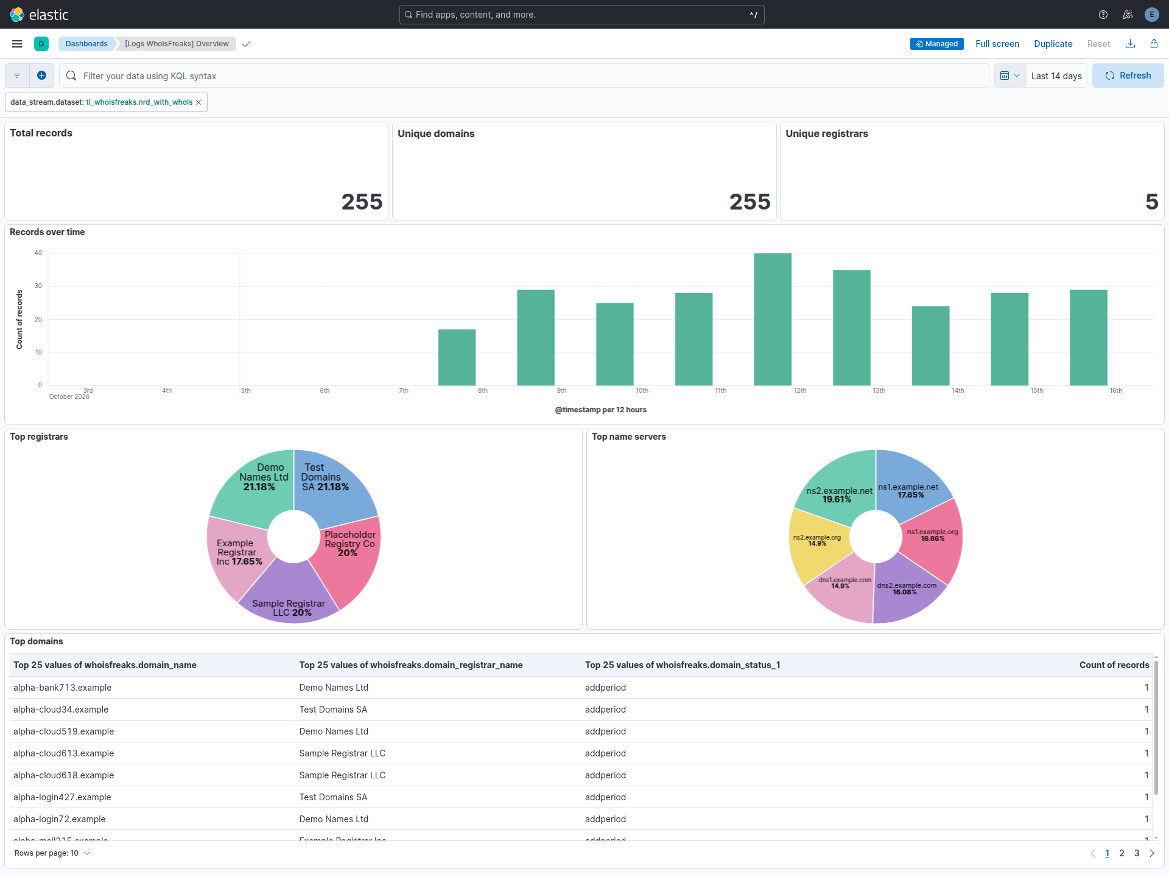This screenshot has height=877, width=1169.
Task: Click the Managed badge
Action: coord(936,44)
